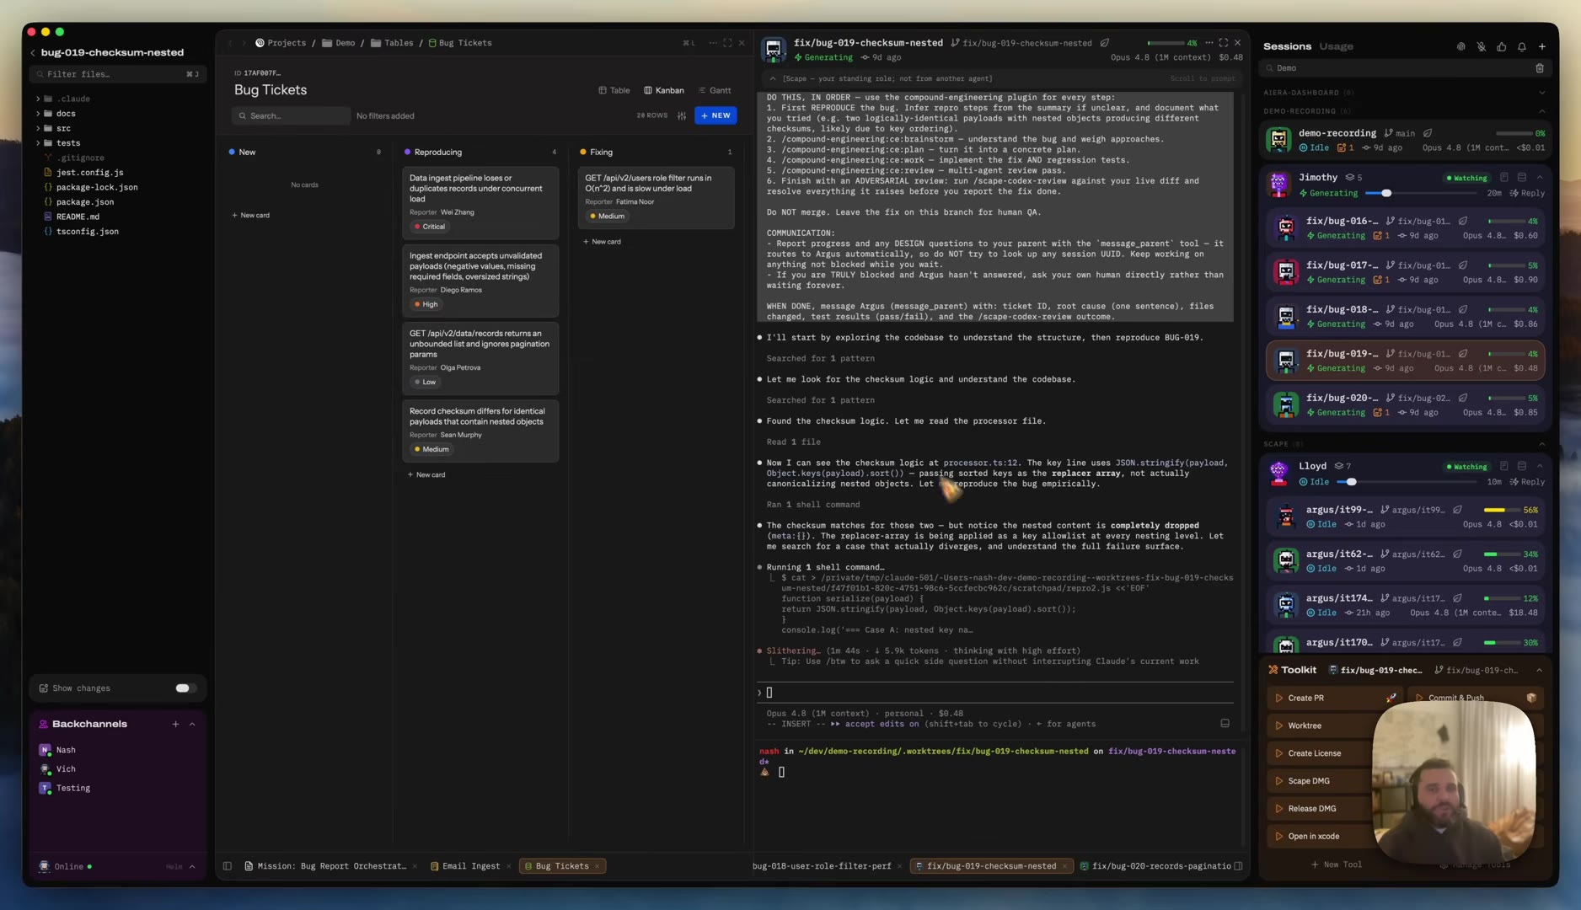Click the Projects breadcrumb logo icon
This screenshot has height=910, width=1581.
coord(260,43)
